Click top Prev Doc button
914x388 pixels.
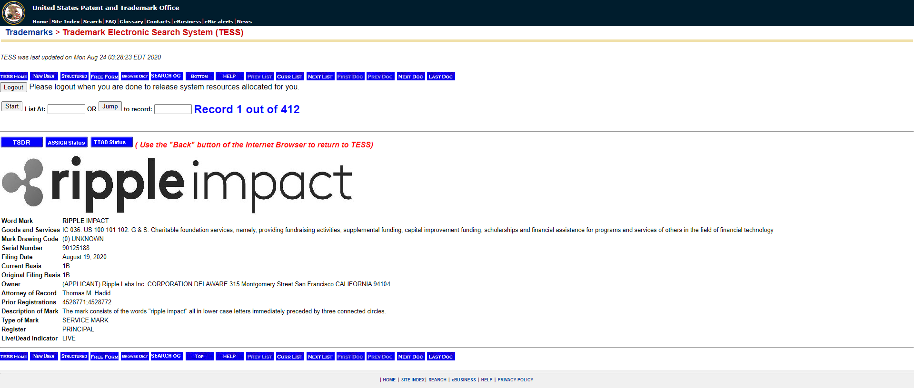[380, 76]
